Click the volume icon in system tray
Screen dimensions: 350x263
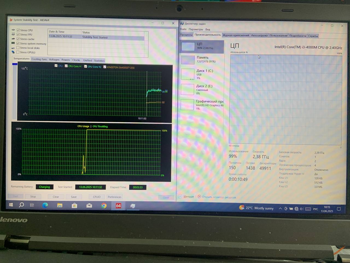(x=302, y=209)
